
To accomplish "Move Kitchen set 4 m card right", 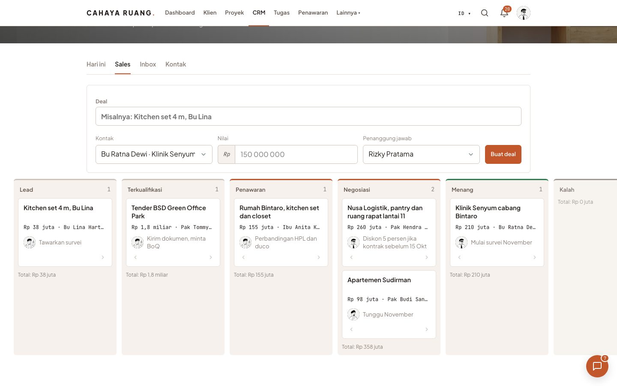I will (x=103, y=257).
